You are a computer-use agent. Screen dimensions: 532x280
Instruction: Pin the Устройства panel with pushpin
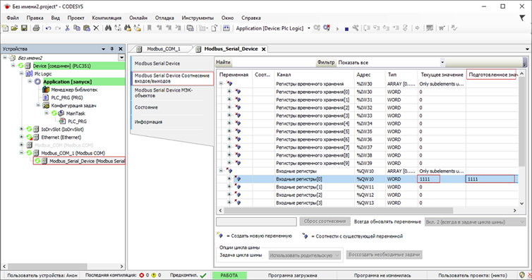point(112,49)
